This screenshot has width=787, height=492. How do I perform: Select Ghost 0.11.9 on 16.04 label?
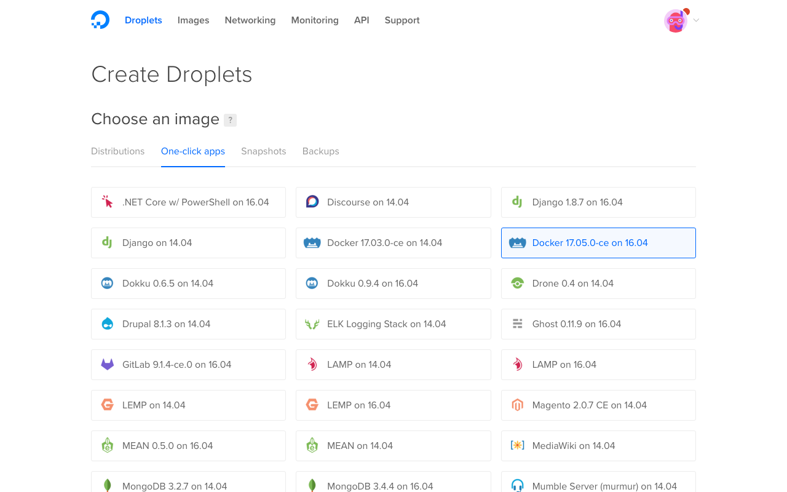[x=577, y=324]
